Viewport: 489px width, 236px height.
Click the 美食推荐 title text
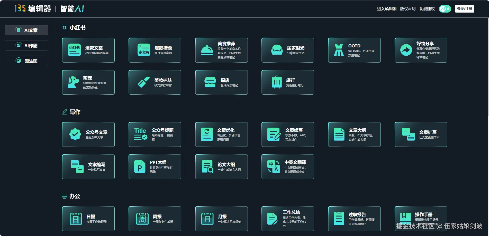(226, 44)
